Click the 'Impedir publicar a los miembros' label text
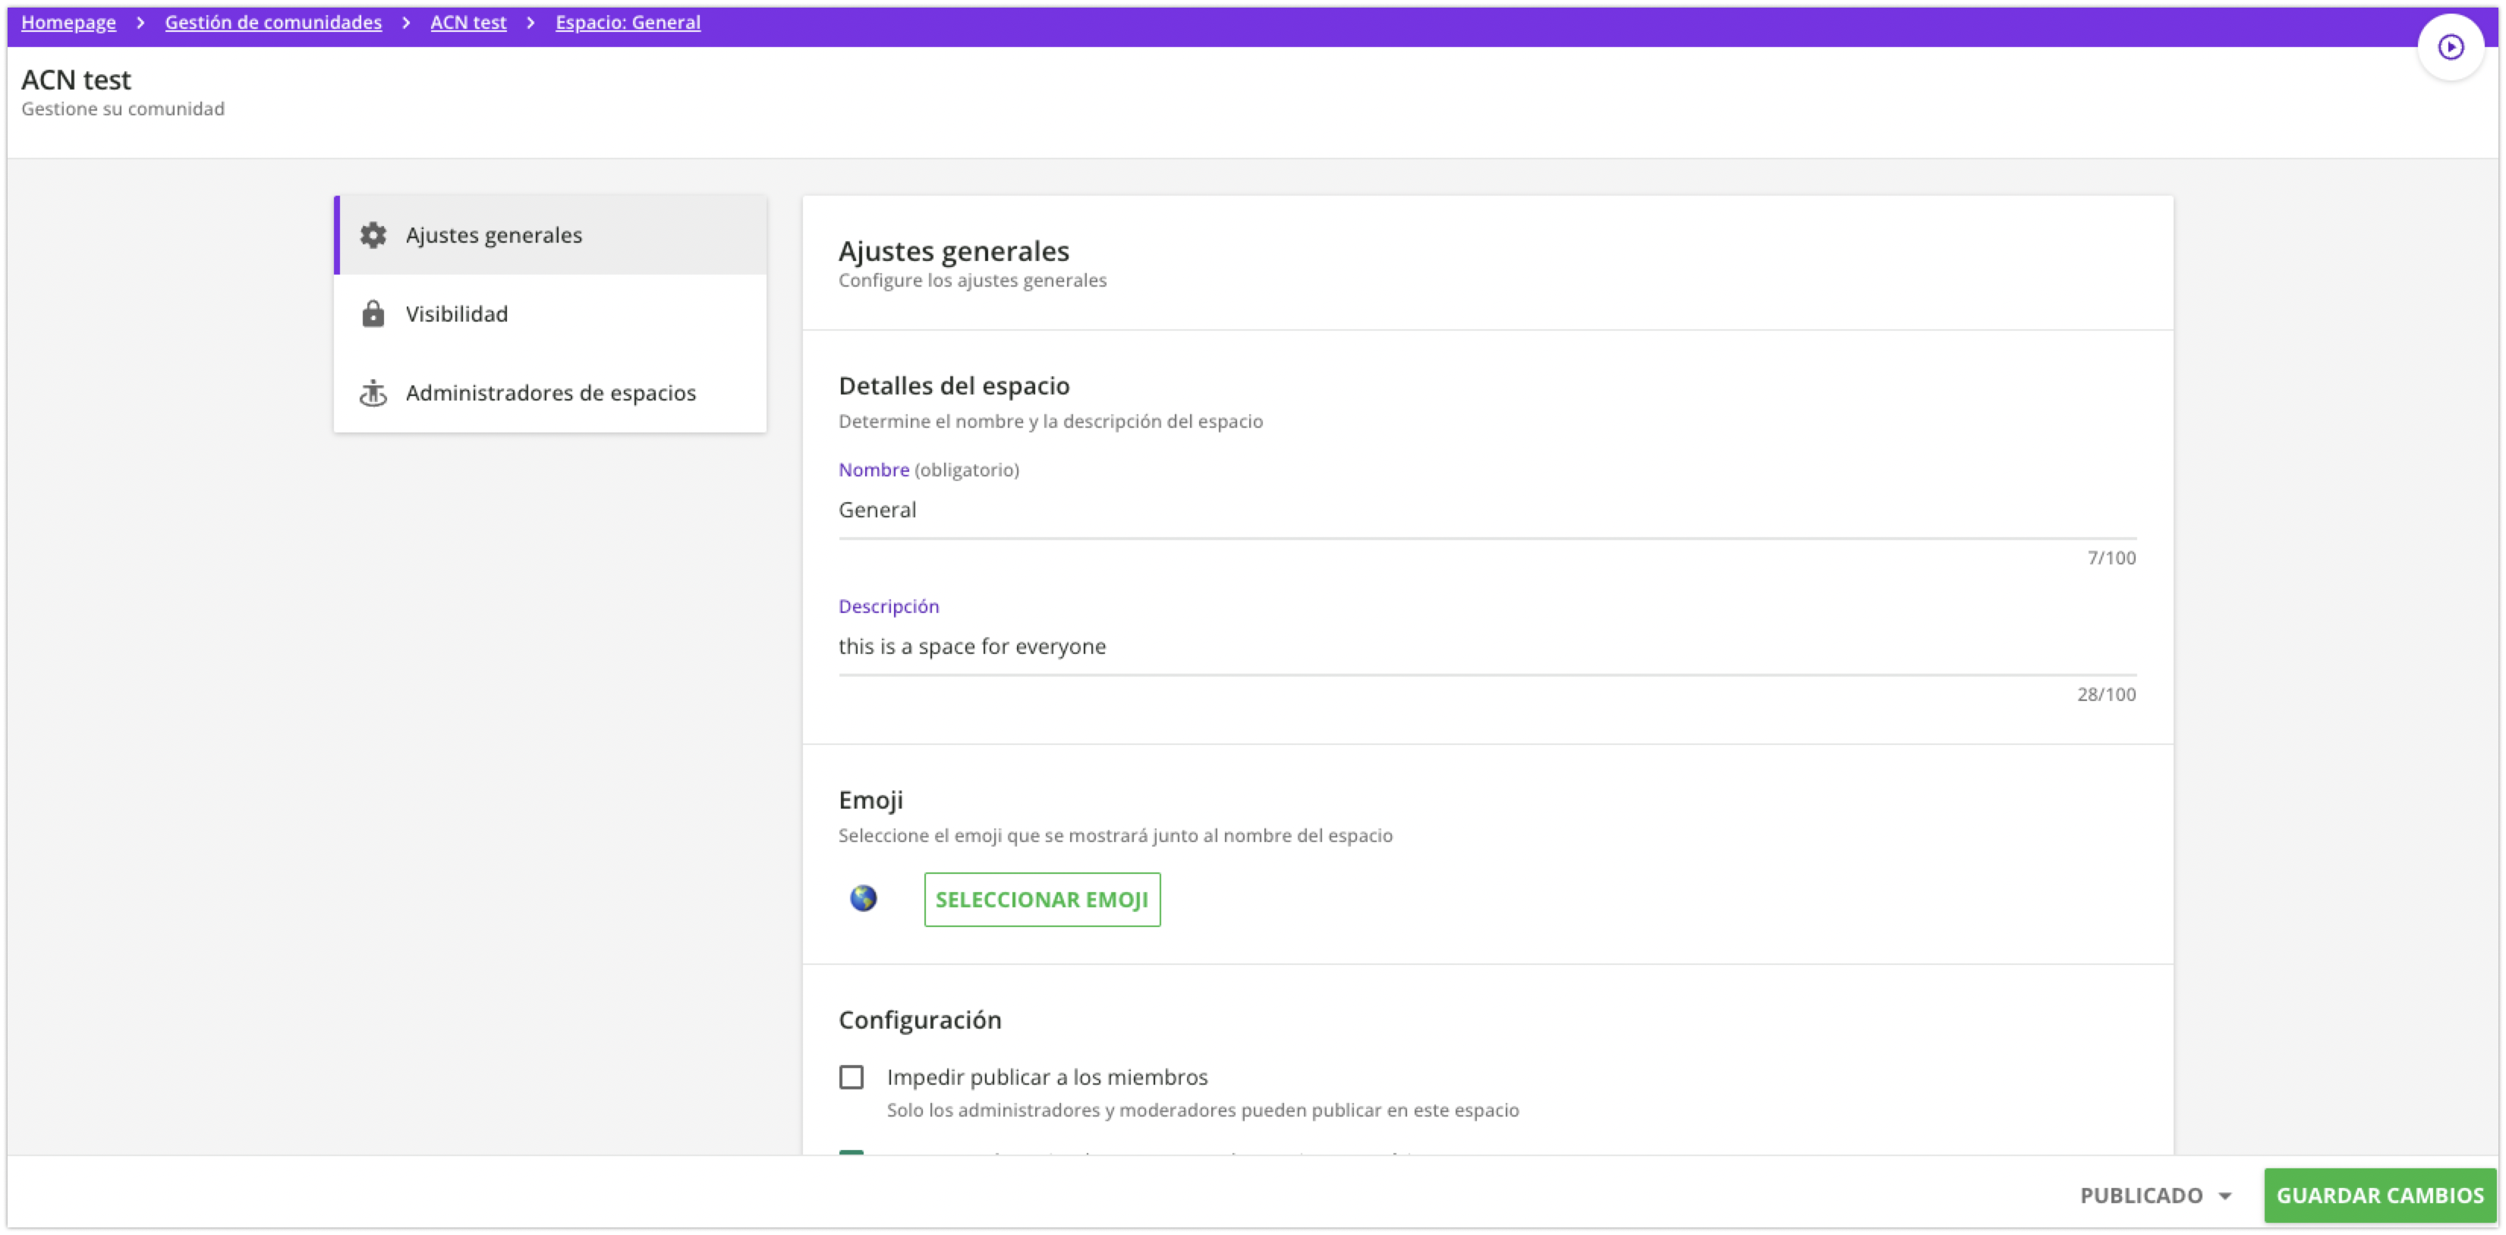This screenshot has width=2506, height=1235. [x=1047, y=1076]
